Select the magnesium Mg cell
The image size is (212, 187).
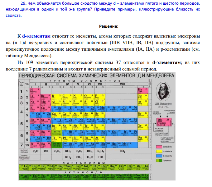point(46,103)
